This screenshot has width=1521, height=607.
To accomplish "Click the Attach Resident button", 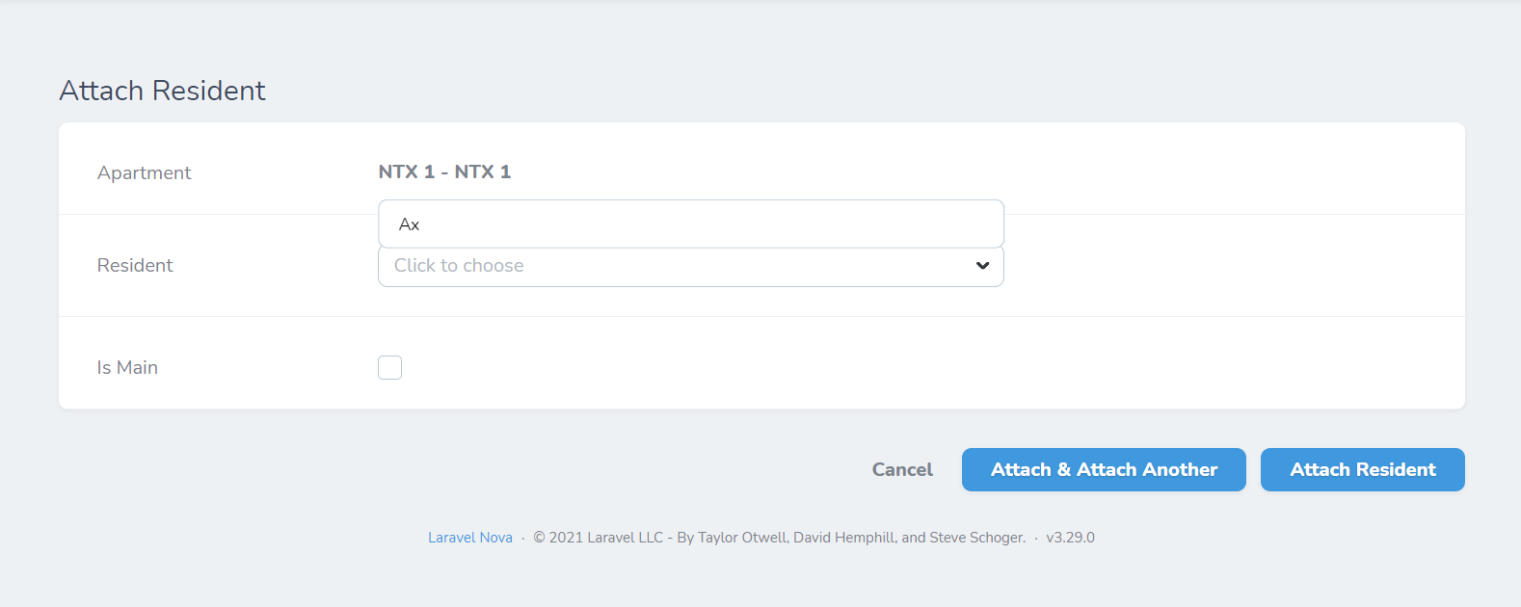I will [1362, 469].
